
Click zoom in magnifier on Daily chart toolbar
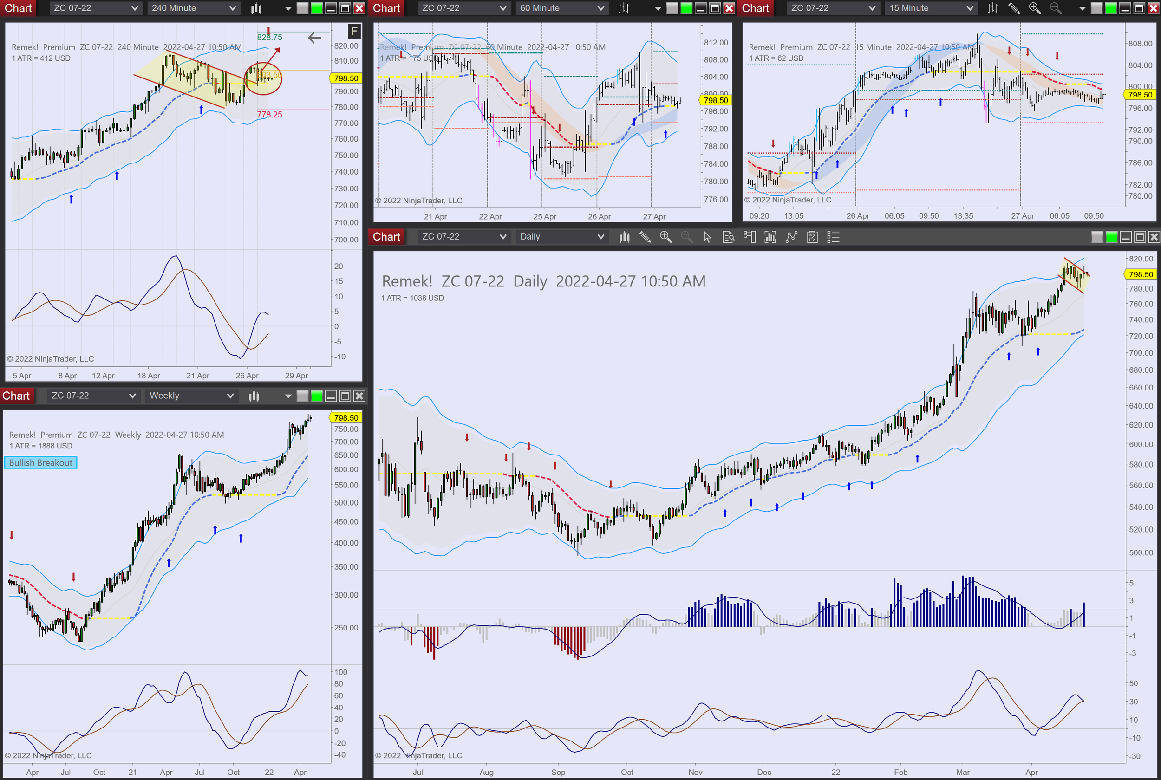point(665,237)
